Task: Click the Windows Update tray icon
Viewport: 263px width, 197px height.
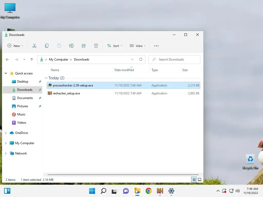Action: 224,191
